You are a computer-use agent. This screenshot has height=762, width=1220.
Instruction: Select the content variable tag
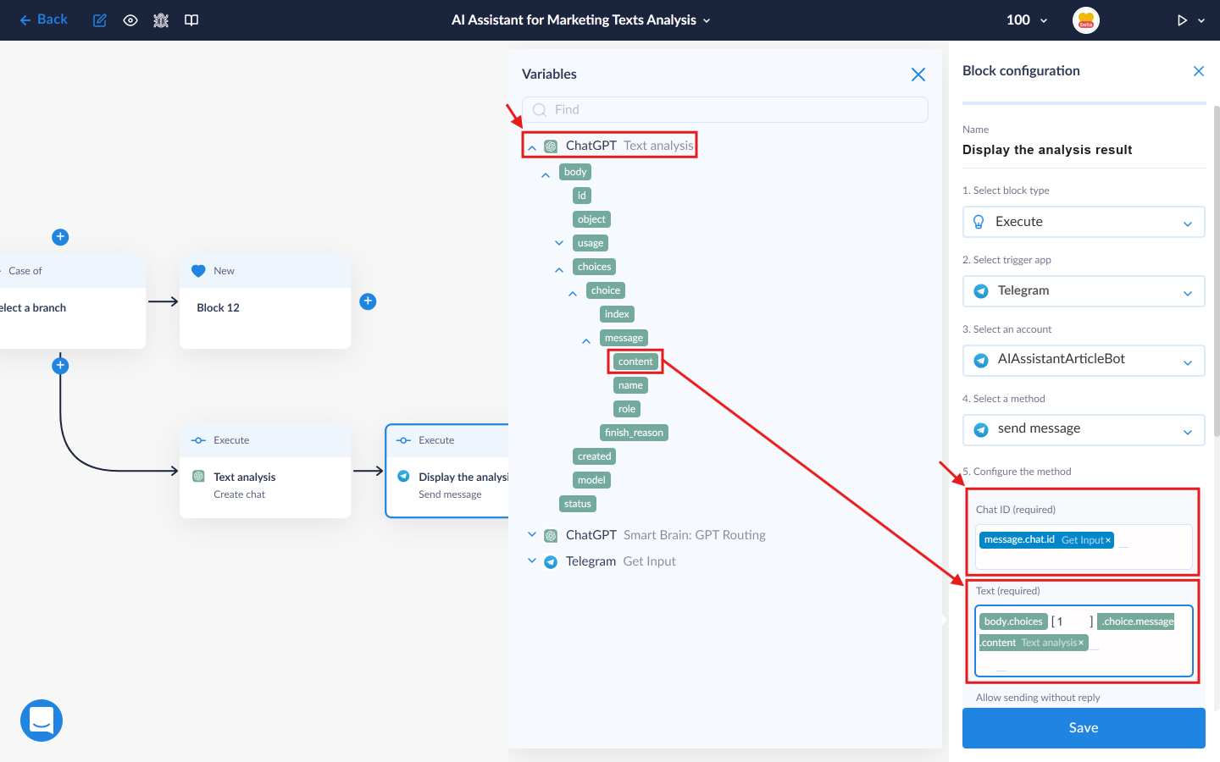pos(635,362)
